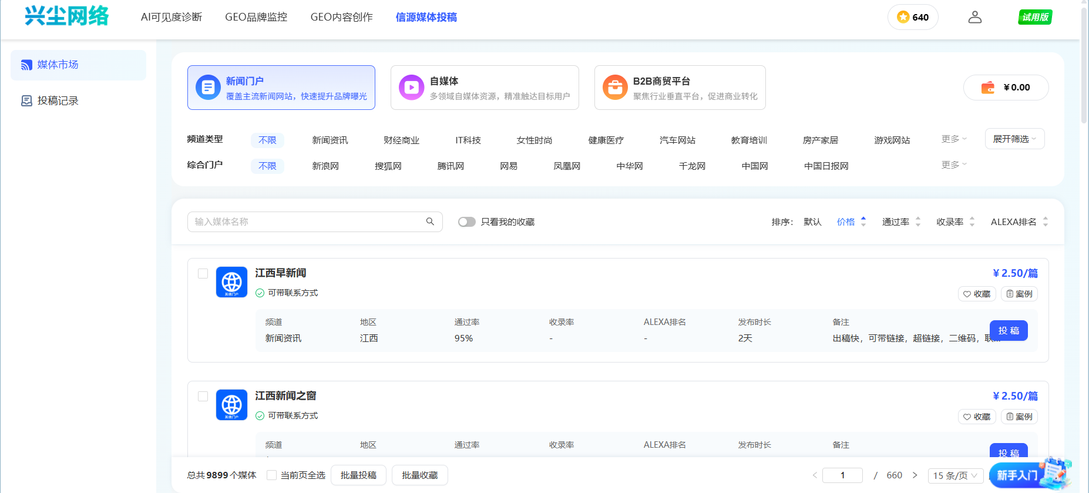Open the 展开筛选 dropdown

pos(1015,139)
